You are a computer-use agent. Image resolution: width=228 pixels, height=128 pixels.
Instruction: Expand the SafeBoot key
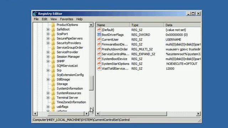[x=48, y=30]
